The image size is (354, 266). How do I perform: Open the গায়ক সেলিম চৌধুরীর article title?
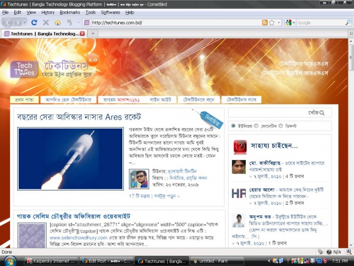(x=74, y=216)
